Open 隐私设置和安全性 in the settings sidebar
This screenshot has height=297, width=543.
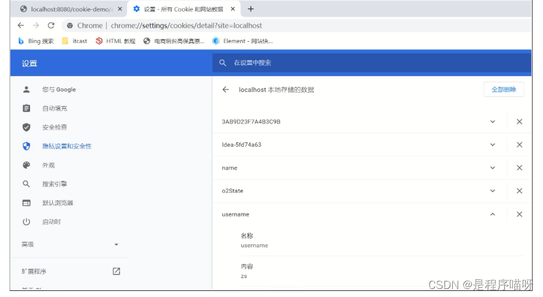(67, 146)
